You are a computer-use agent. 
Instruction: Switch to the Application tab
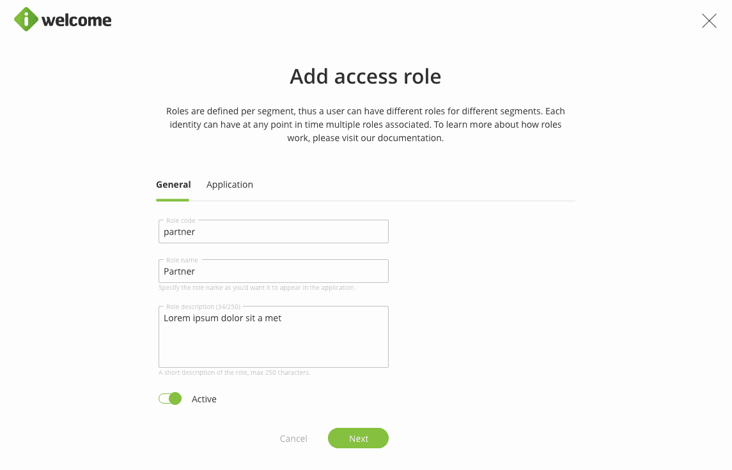pos(230,185)
